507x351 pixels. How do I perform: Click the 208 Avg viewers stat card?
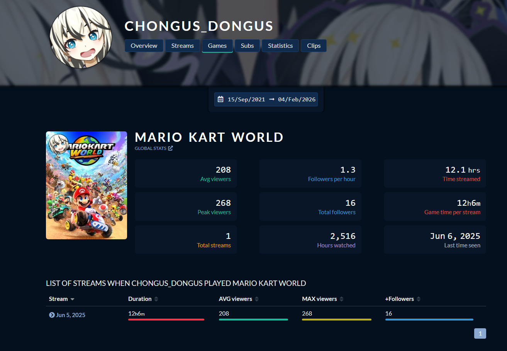pos(186,173)
